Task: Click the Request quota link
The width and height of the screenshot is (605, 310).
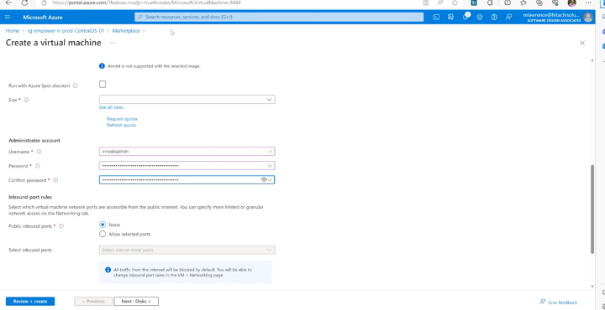Action: (x=122, y=119)
